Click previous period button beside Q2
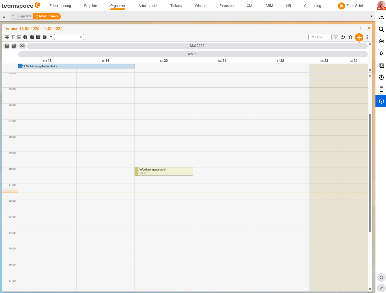The height and width of the screenshot is (293, 386). click(7, 46)
